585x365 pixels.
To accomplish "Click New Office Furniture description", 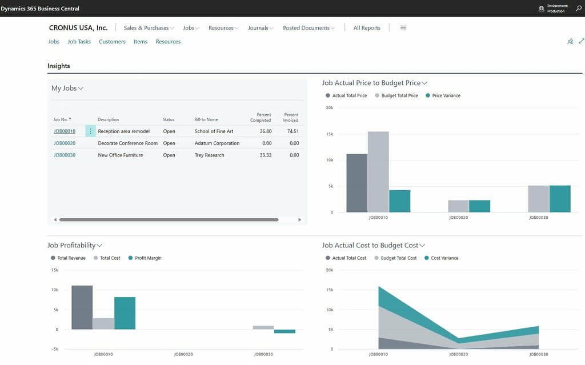I will pyautogui.click(x=120, y=155).
